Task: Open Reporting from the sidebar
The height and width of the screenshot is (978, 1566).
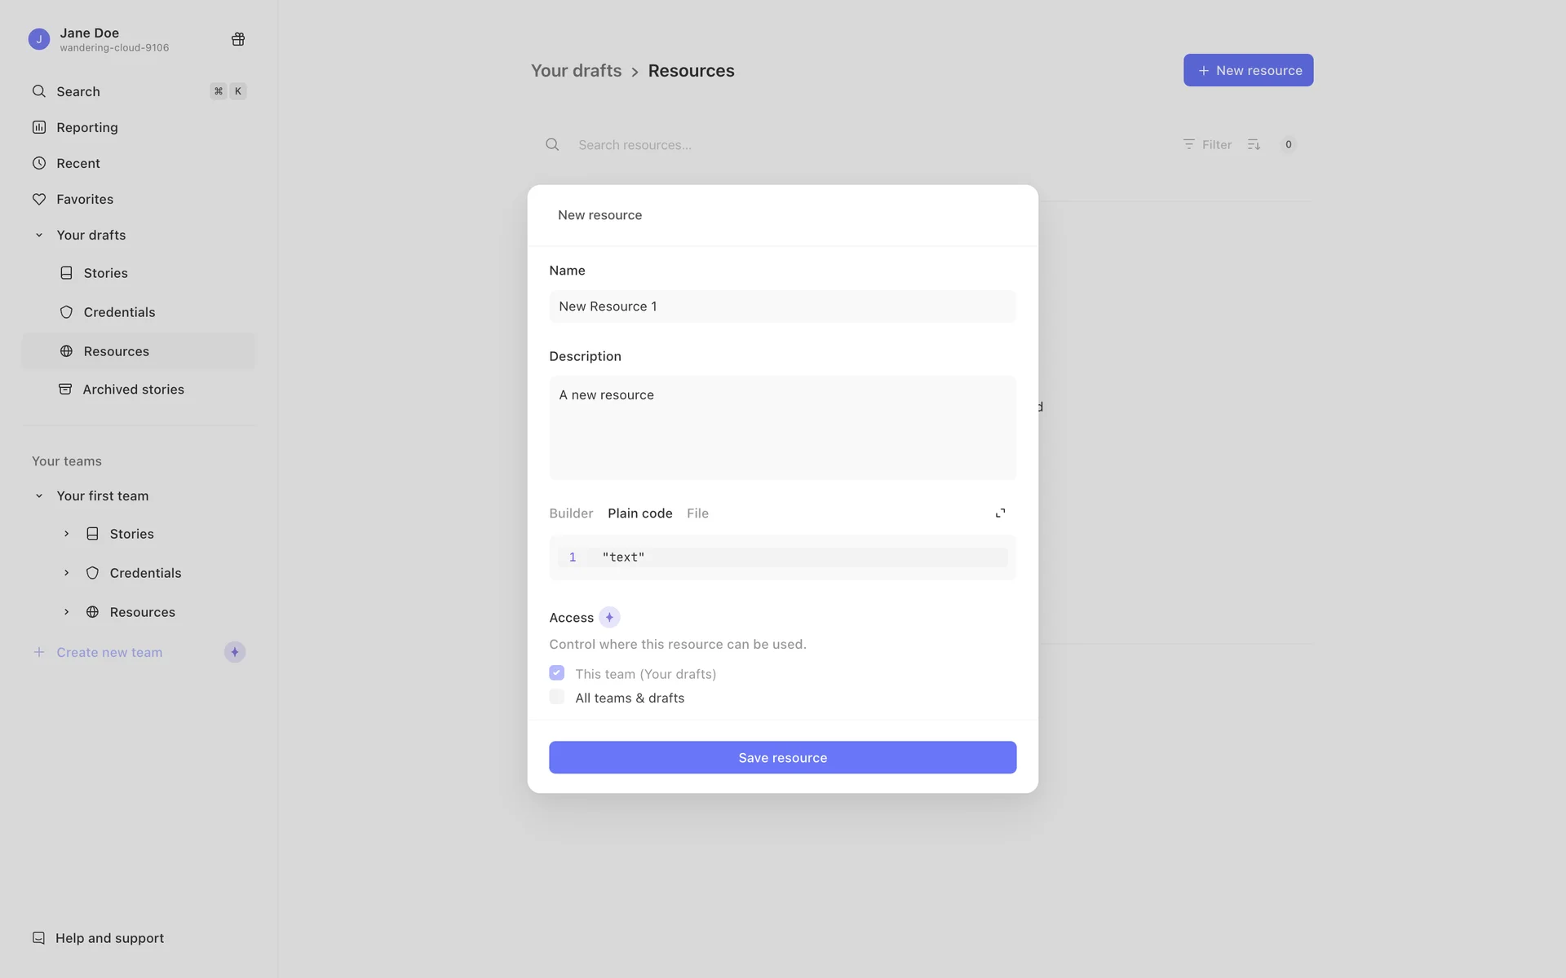Action: click(x=86, y=127)
